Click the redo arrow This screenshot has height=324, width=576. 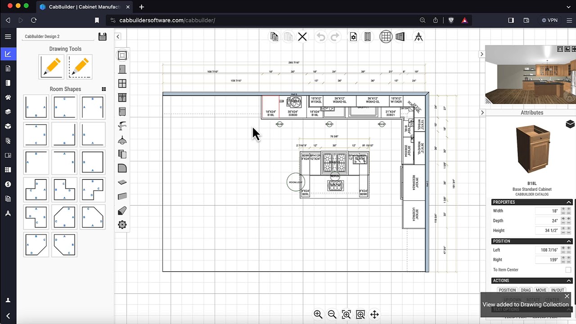335,37
